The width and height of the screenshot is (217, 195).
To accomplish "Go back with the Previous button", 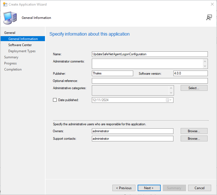I will coord(124,188).
